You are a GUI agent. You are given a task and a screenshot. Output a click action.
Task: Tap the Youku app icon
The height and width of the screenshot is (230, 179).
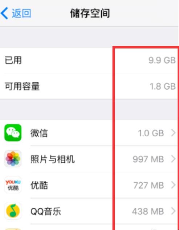[x=13, y=185]
